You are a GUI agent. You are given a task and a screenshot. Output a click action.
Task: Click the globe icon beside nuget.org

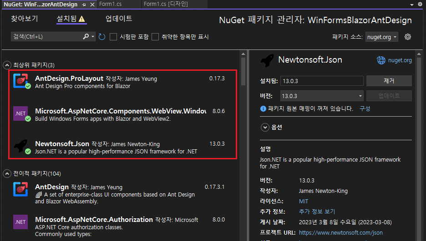pos(381,60)
